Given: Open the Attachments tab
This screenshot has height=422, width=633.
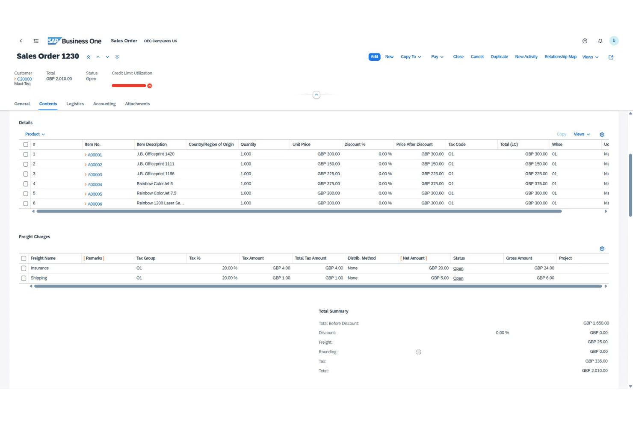Looking at the screenshot, I should pos(137,104).
